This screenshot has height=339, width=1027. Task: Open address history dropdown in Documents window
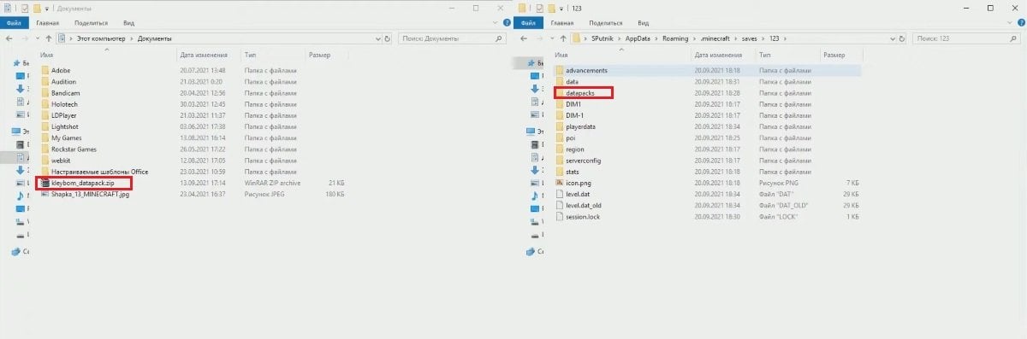point(379,38)
